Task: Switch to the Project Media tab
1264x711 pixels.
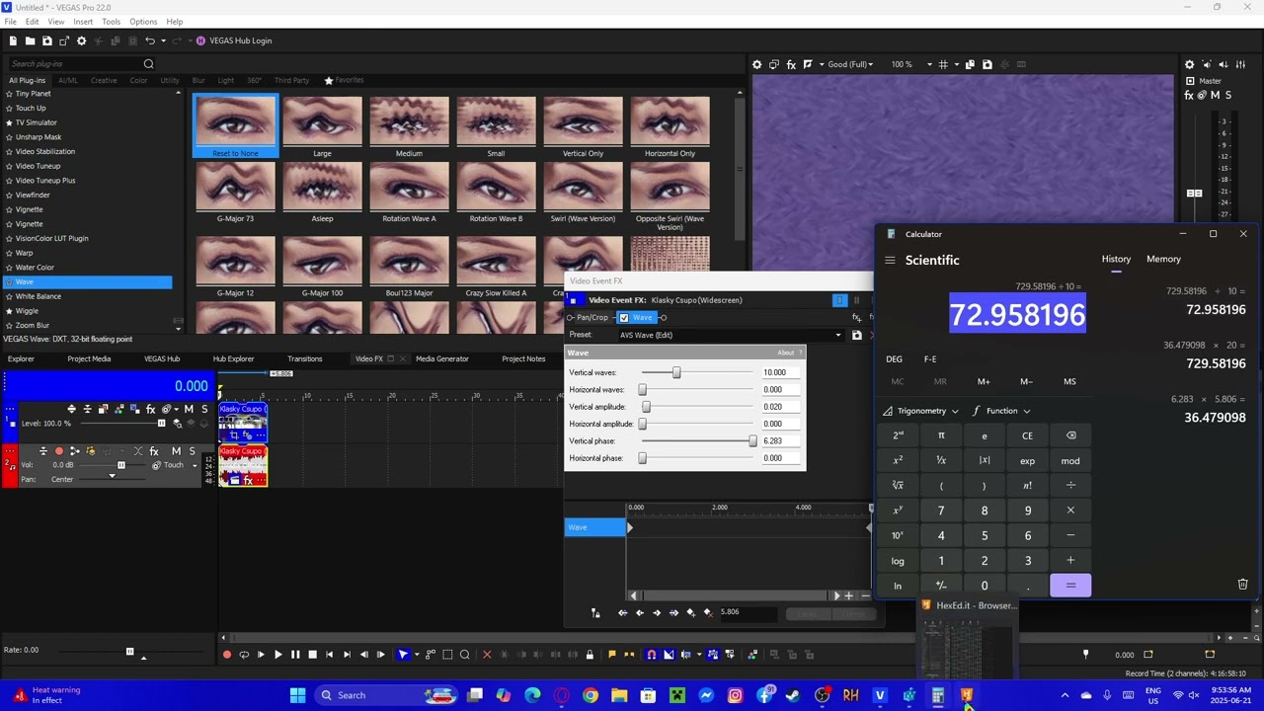Action: (x=89, y=358)
